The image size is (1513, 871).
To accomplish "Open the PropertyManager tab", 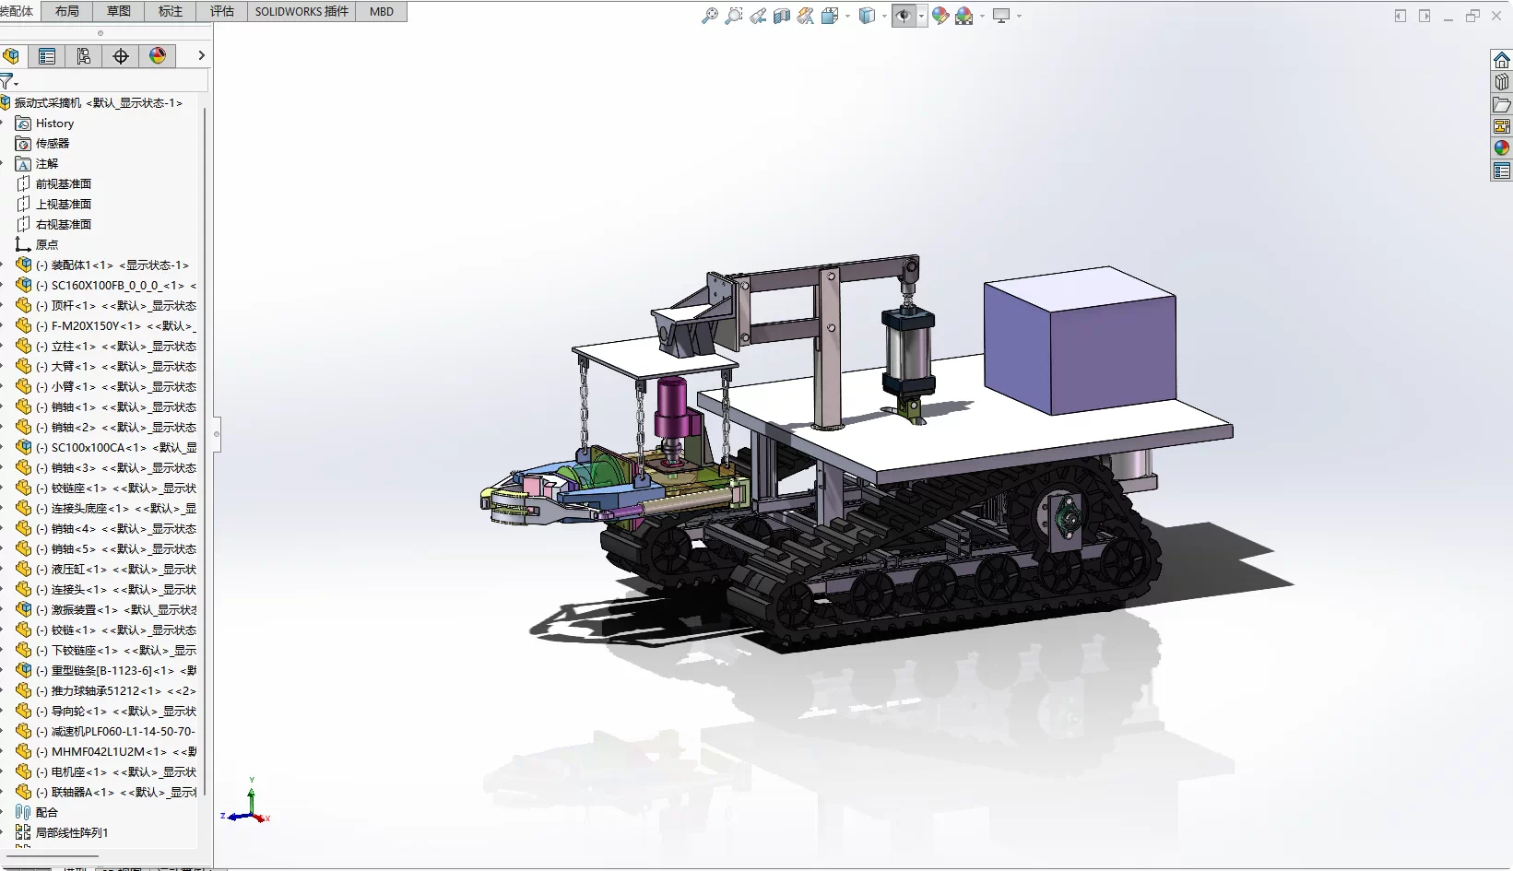I will click(x=47, y=56).
